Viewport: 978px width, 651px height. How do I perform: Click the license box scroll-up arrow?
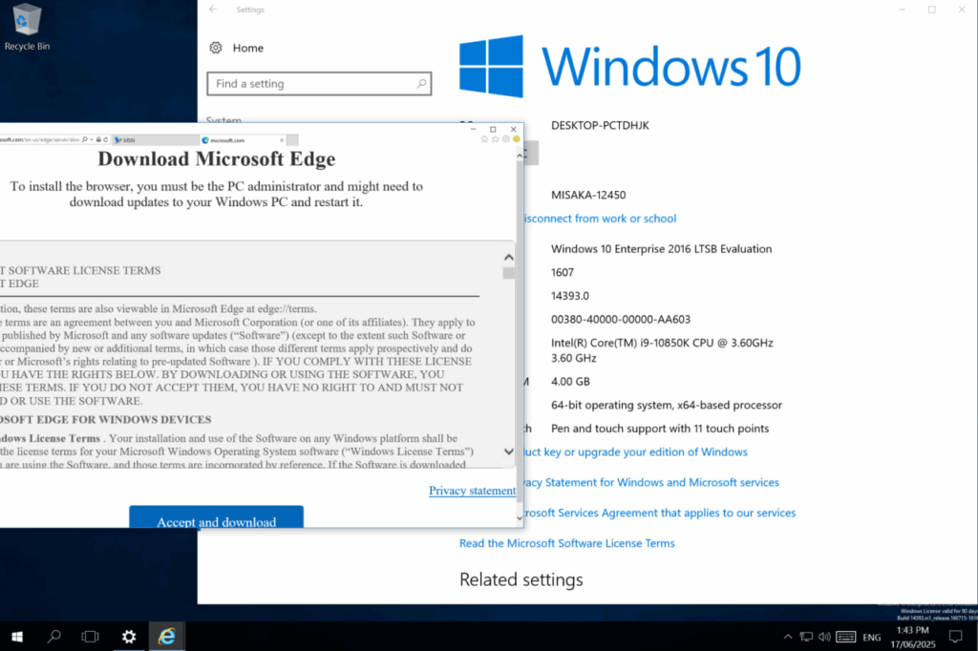[509, 257]
